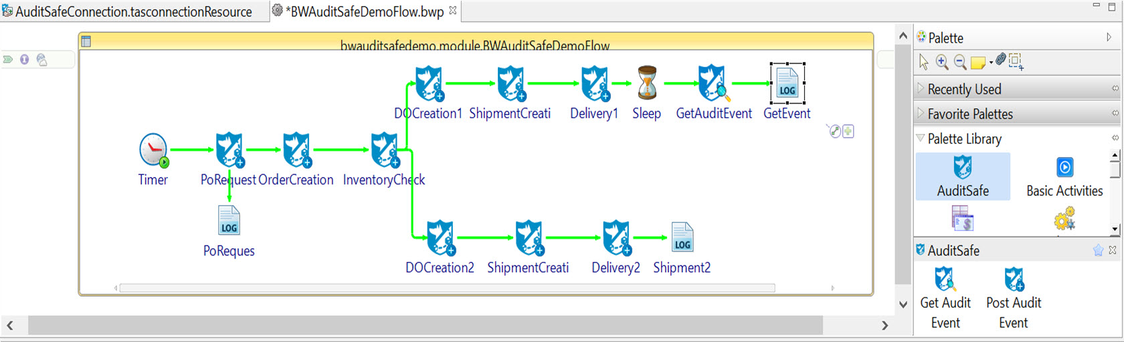Switch to AuditSafeConnection.tasconnectionResource tab
The height and width of the screenshot is (342, 1124).
[x=127, y=11]
